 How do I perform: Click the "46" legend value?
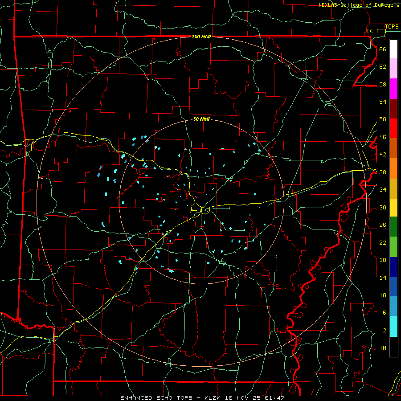[x=383, y=137]
